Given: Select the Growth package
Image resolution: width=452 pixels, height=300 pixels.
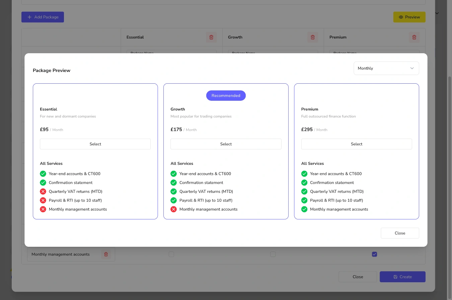Looking at the screenshot, I should [x=226, y=144].
